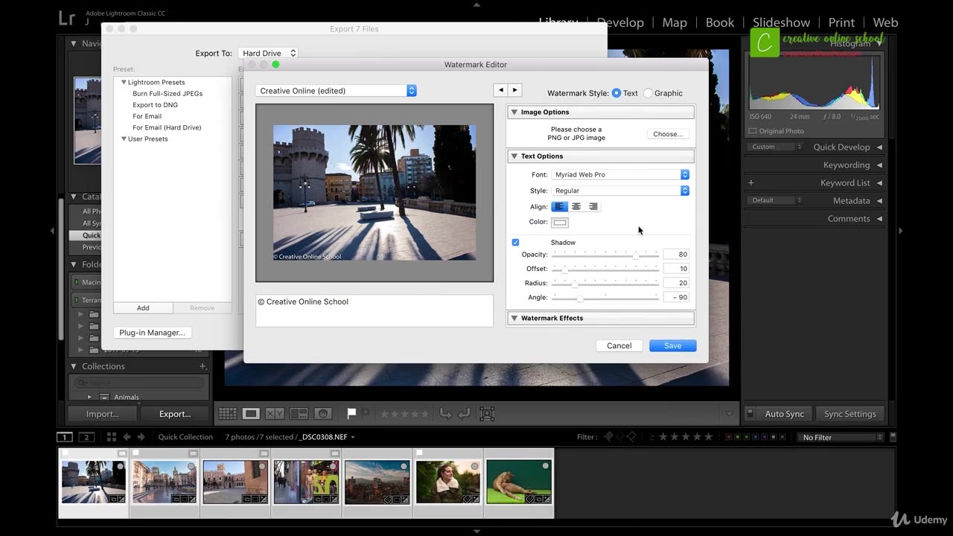The image size is (953, 536).
Task: Open Survey view in toolbar
Action: coord(299,413)
